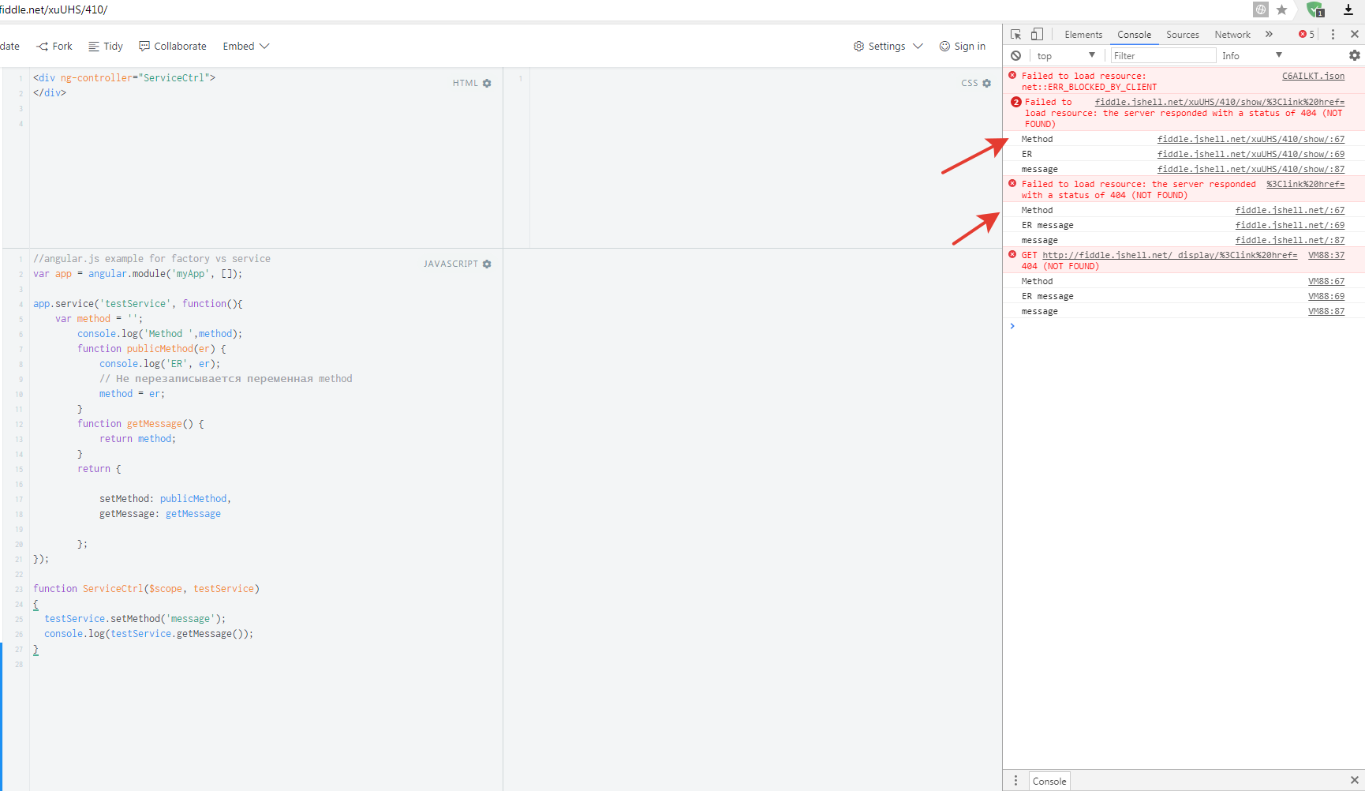Click the 'Update' button at the toolbar edge

click(x=9, y=47)
